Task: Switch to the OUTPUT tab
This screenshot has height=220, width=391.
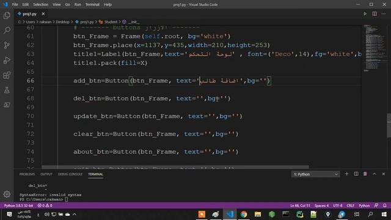Action: pyautogui.click(x=46, y=174)
